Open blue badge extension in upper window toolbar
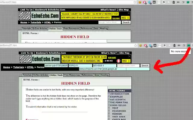This screenshot has height=120, width=193. click(x=150, y=2)
